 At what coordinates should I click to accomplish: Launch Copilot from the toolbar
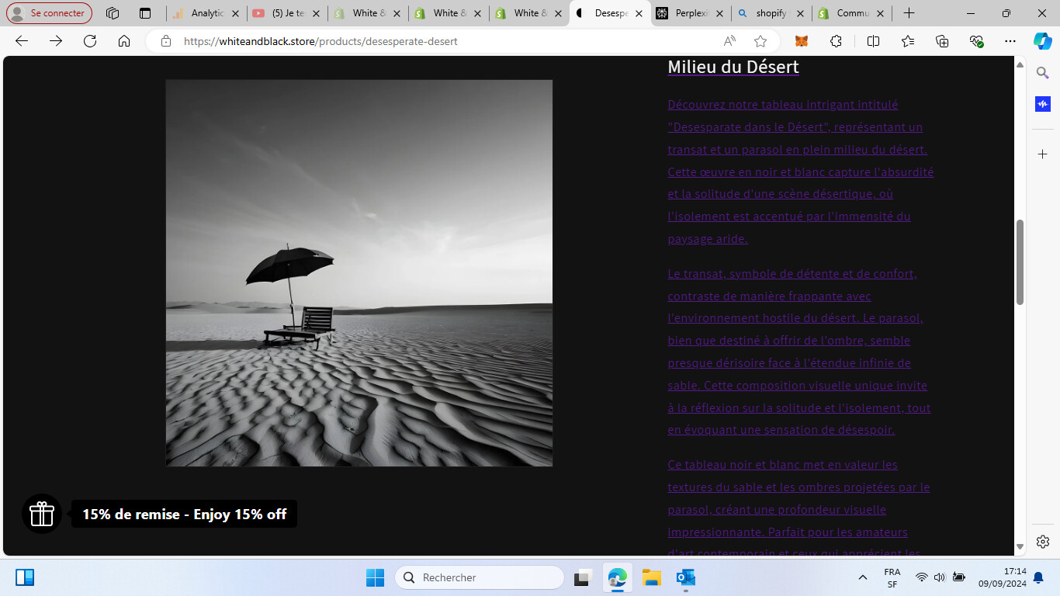1043,41
